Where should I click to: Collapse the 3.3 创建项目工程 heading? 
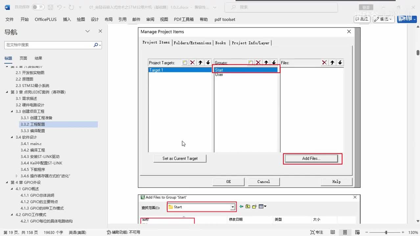click(12, 111)
